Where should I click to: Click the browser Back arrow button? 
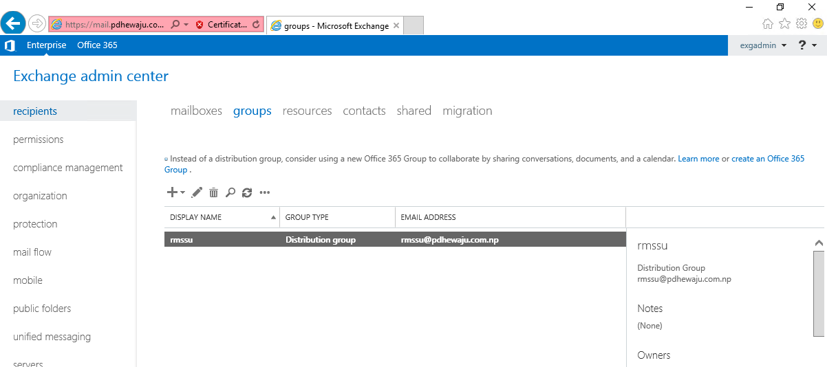click(x=13, y=23)
